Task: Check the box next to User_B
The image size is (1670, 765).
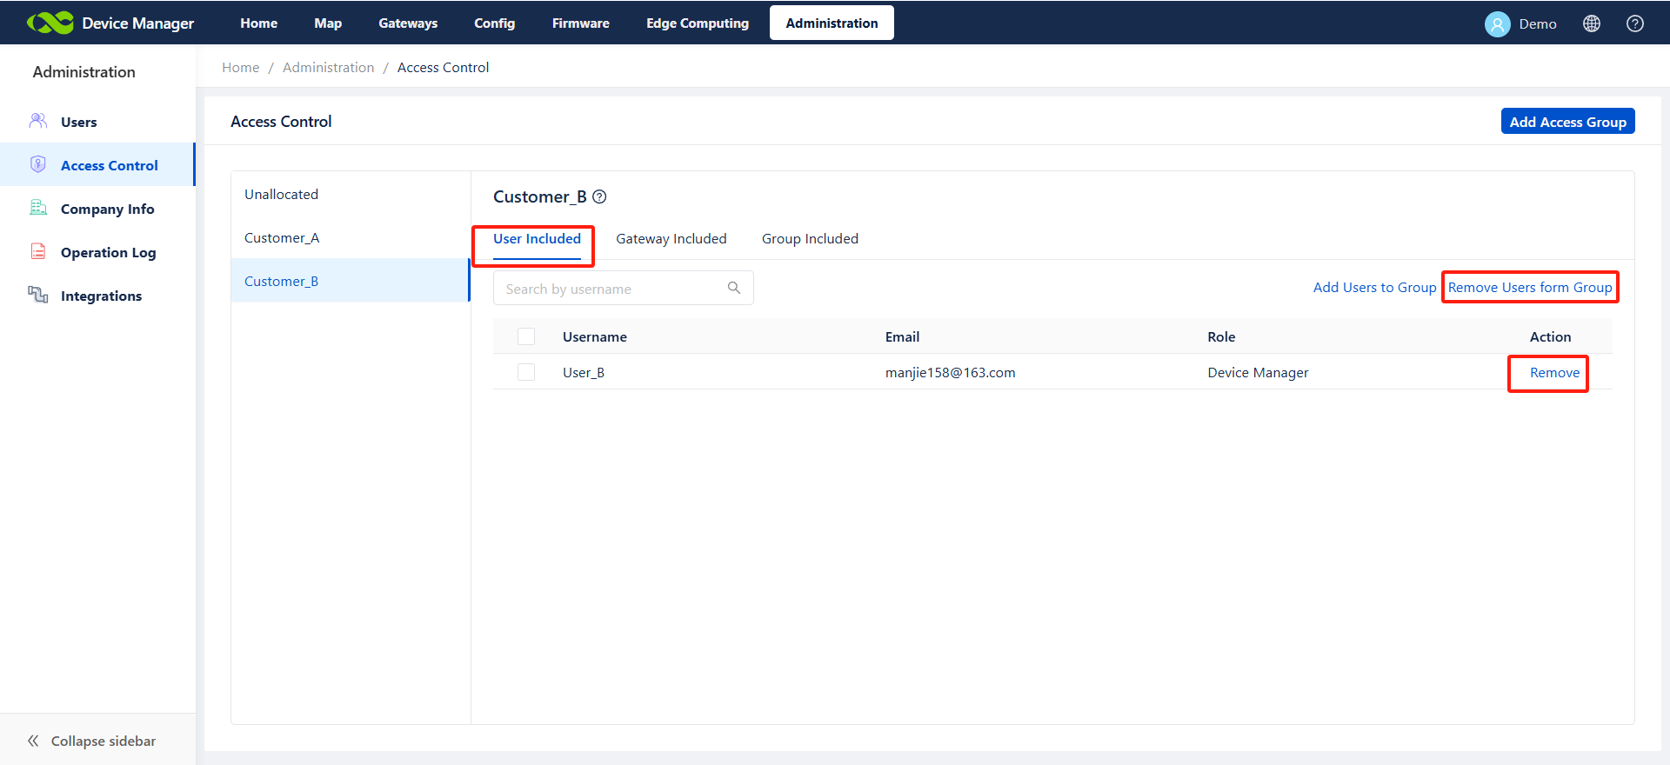Action: click(x=526, y=372)
